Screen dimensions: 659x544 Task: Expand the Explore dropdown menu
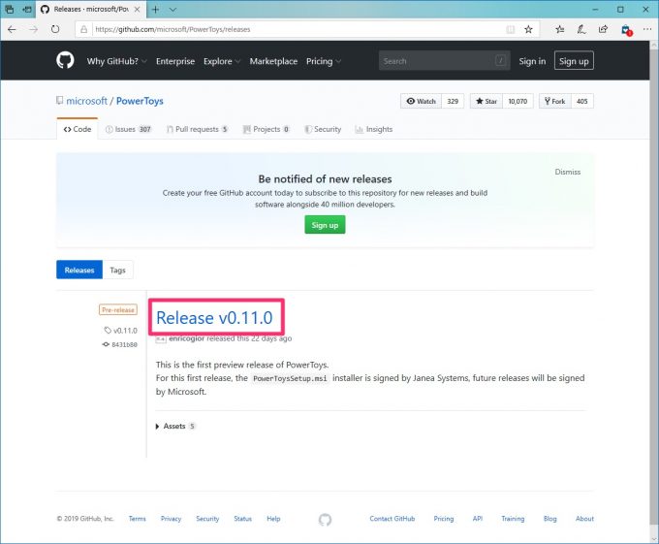tap(222, 61)
